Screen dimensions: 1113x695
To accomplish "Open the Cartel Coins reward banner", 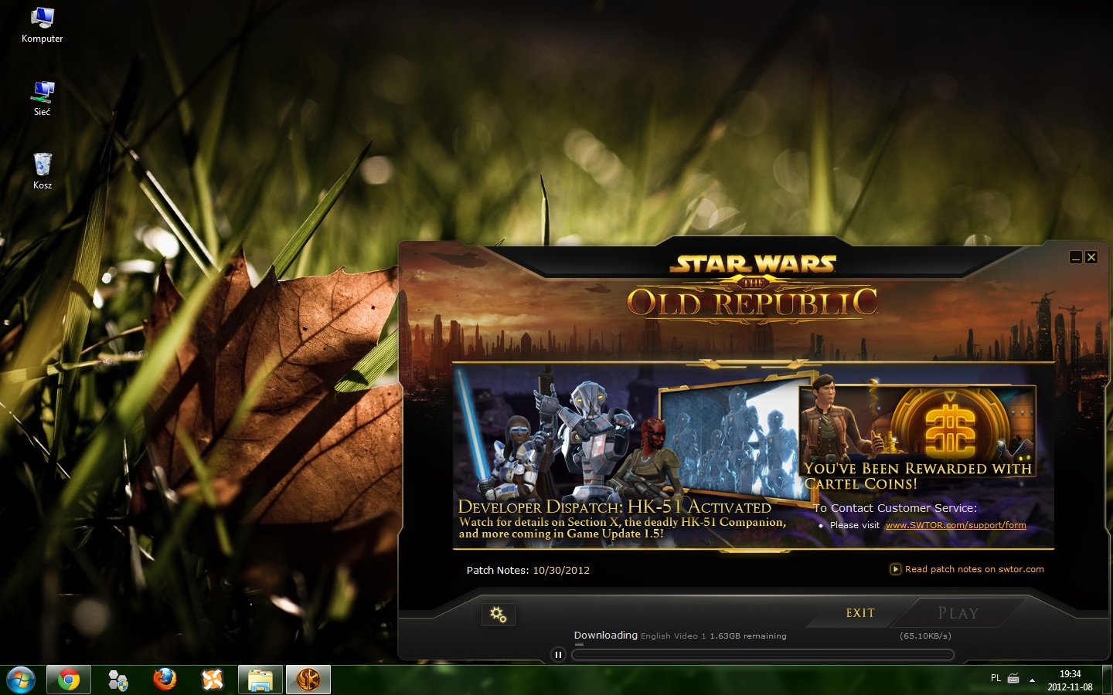I will tap(918, 439).
